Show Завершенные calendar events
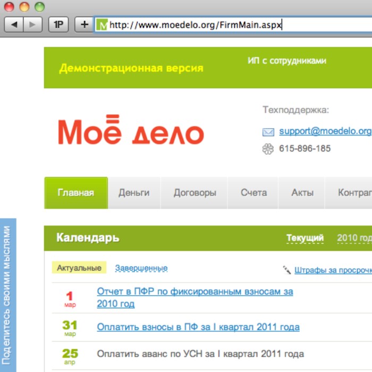Screen dimensions: 372x372 point(141,268)
